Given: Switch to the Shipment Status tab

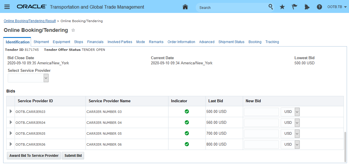Looking at the screenshot, I should point(231,42).
